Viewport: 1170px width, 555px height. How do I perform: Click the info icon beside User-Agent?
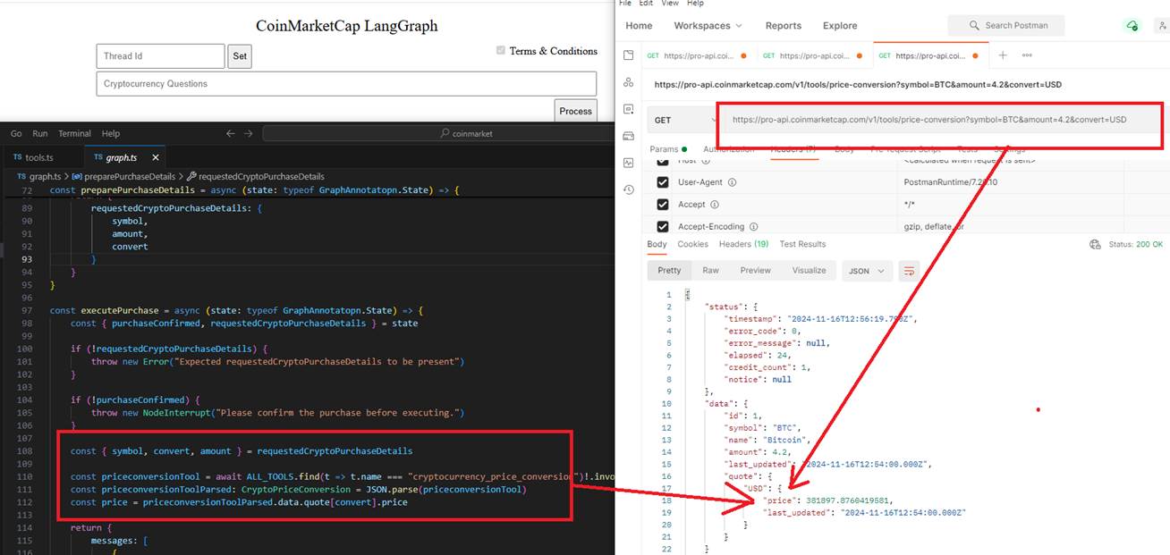pyautogui.click(x=732, y=182)
